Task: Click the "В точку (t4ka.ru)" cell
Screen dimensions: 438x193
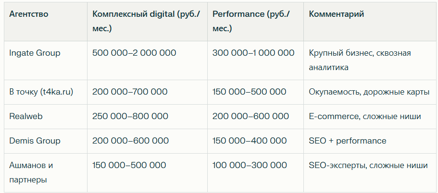Action: (41, 92)
